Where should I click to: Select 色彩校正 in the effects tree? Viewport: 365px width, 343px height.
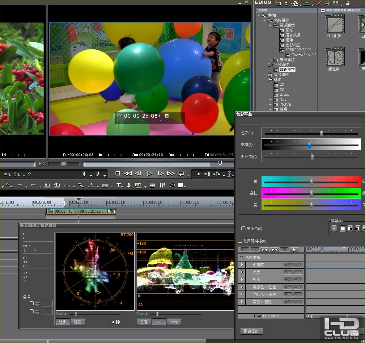293,45
